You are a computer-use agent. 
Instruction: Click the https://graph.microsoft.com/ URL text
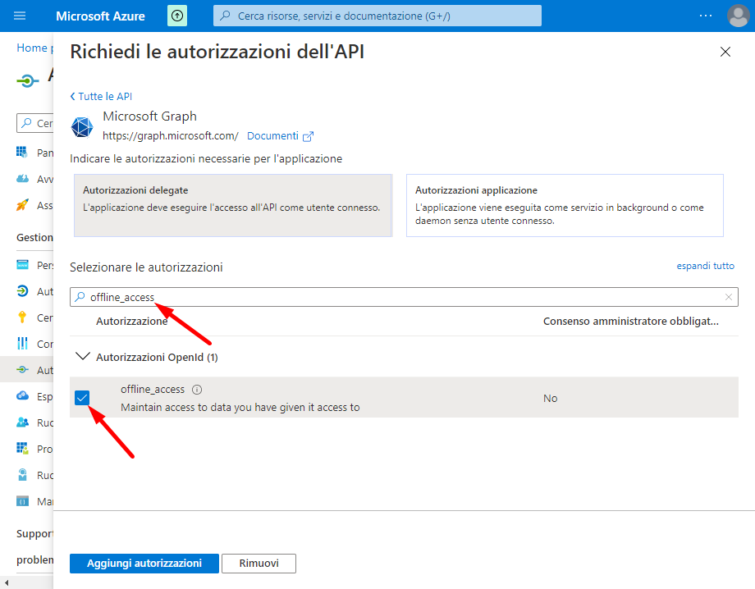[171, 136]
